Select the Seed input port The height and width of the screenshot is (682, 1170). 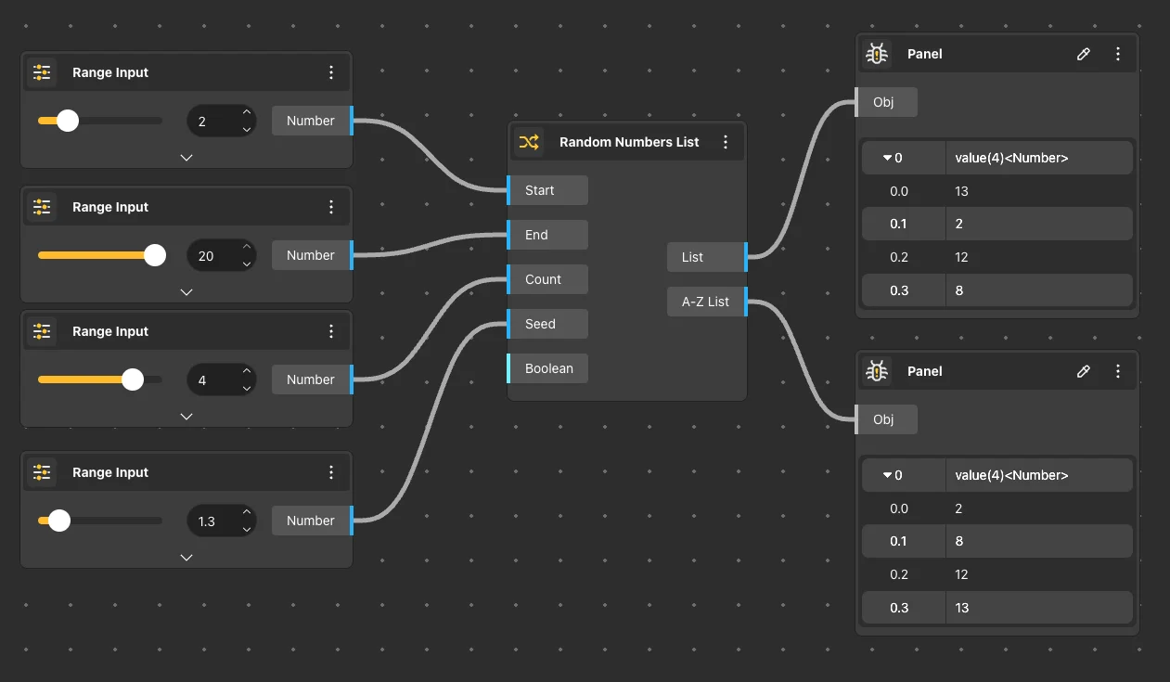pyautogui.click(x=547, y=324)
